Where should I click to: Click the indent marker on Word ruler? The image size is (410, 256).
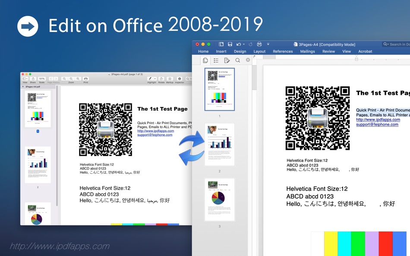(x=356, y=58)
